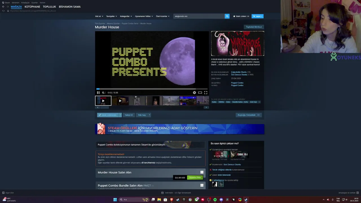This screenshot has width=361, height=203.
Task: Open Spotify from the taskbar
Action: click(x=215, y=200)
